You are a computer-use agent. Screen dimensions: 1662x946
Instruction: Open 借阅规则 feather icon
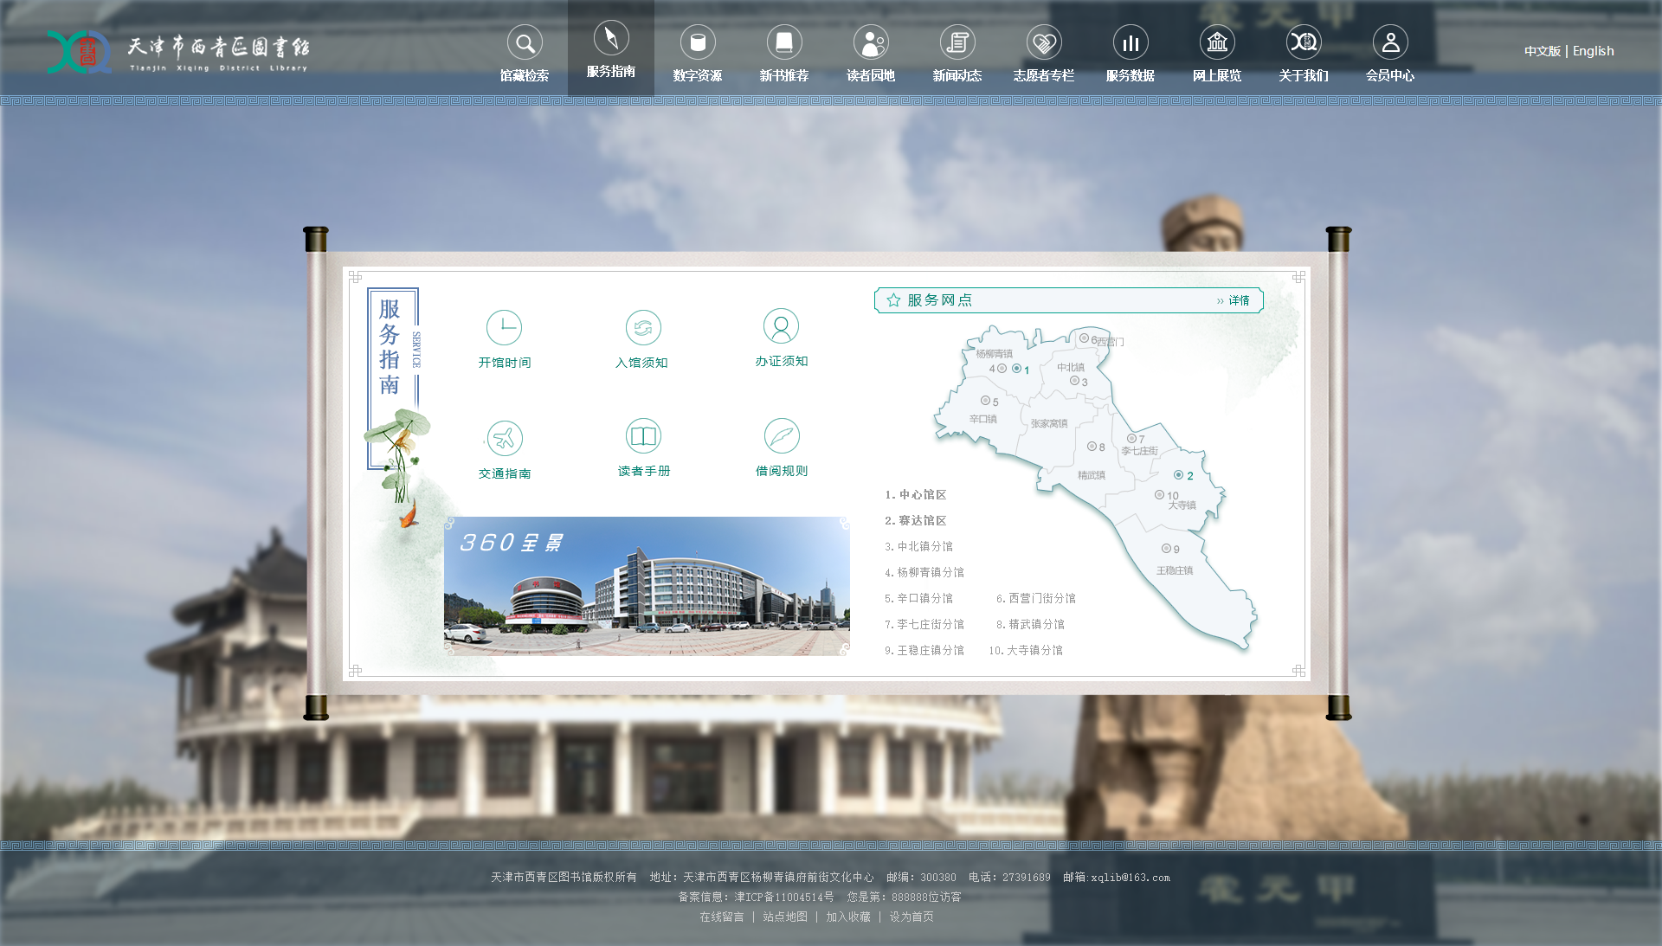tap(782, 436)
